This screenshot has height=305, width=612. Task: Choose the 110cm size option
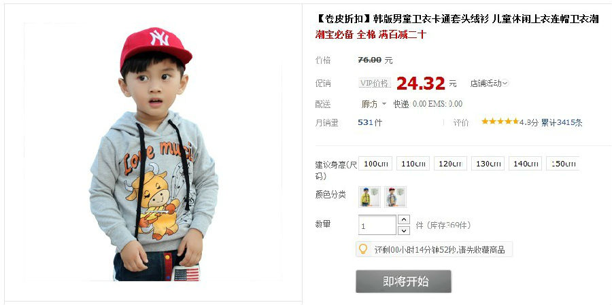point(413,164)
